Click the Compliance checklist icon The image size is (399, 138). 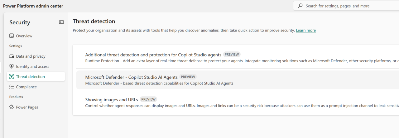click(12, 87)
